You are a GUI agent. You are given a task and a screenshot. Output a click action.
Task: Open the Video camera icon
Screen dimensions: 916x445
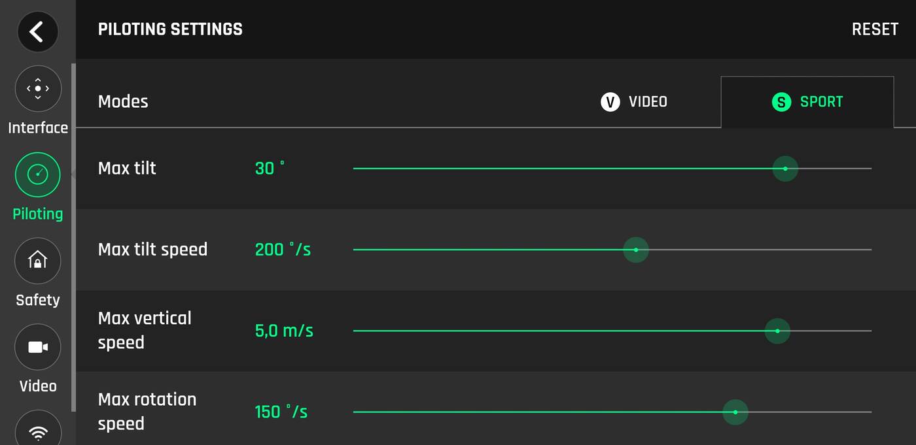click(38, 347)
